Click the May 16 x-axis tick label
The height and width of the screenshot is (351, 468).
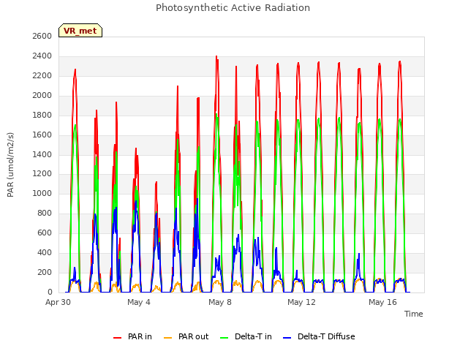(382, 302)
